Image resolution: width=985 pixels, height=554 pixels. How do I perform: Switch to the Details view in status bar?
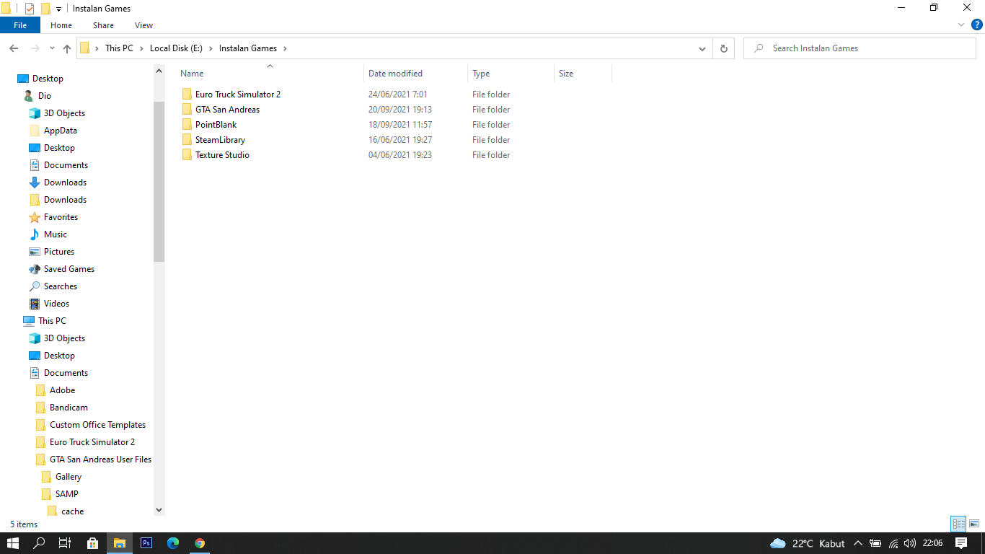[x=958, y=524]
